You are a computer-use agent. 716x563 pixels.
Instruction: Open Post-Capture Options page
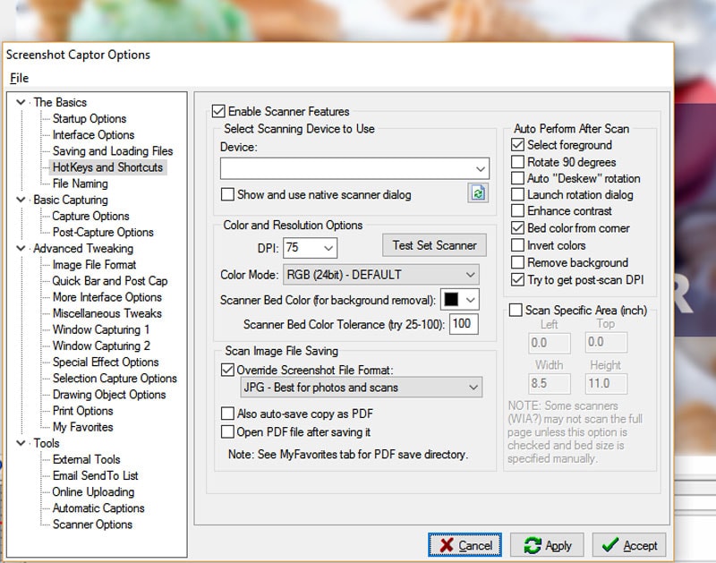coord(103,232)
